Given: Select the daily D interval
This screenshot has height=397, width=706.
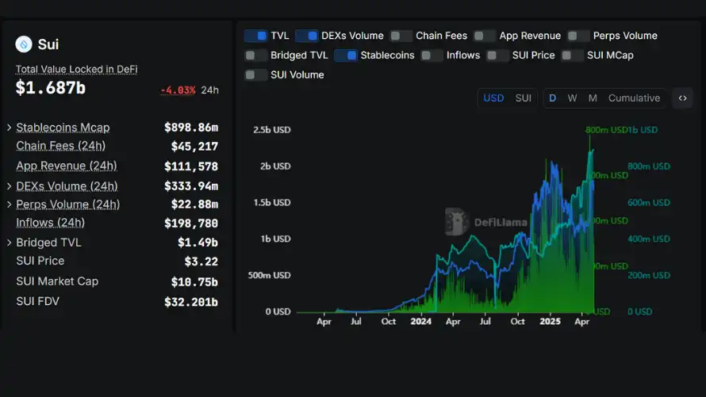Looking at the screenshot, I should click(552, 98).
